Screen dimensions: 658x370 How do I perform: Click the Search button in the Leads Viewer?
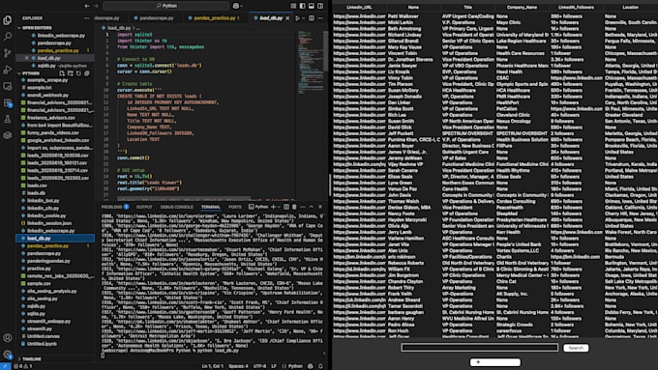pyautogui.click(x=576, y=348)
